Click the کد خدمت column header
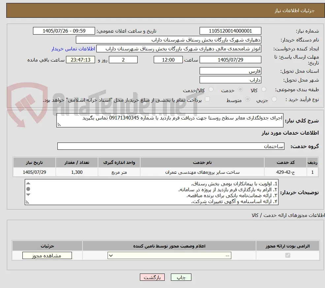Screen dimensions: 325x288 pyautogui.click(x=285, y=163)
